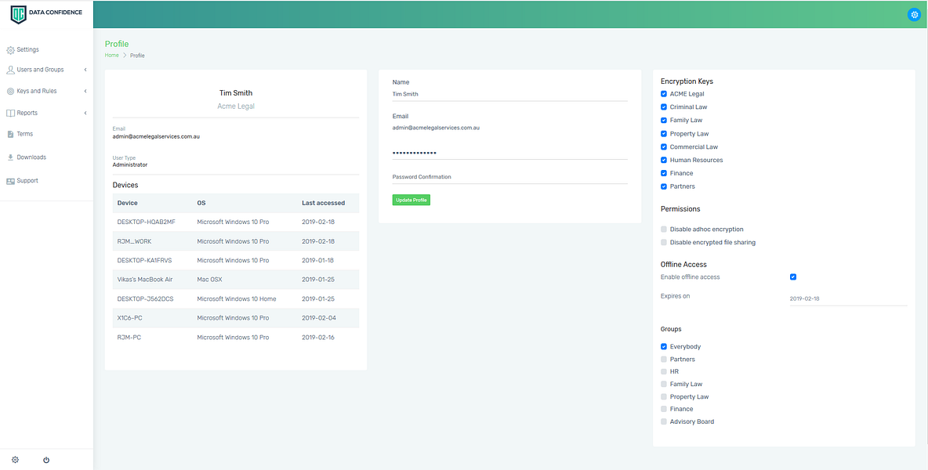928x470 pixels.
Task: Click the Reports book icon
Action: pyautogui.click(x=11, y=113)
